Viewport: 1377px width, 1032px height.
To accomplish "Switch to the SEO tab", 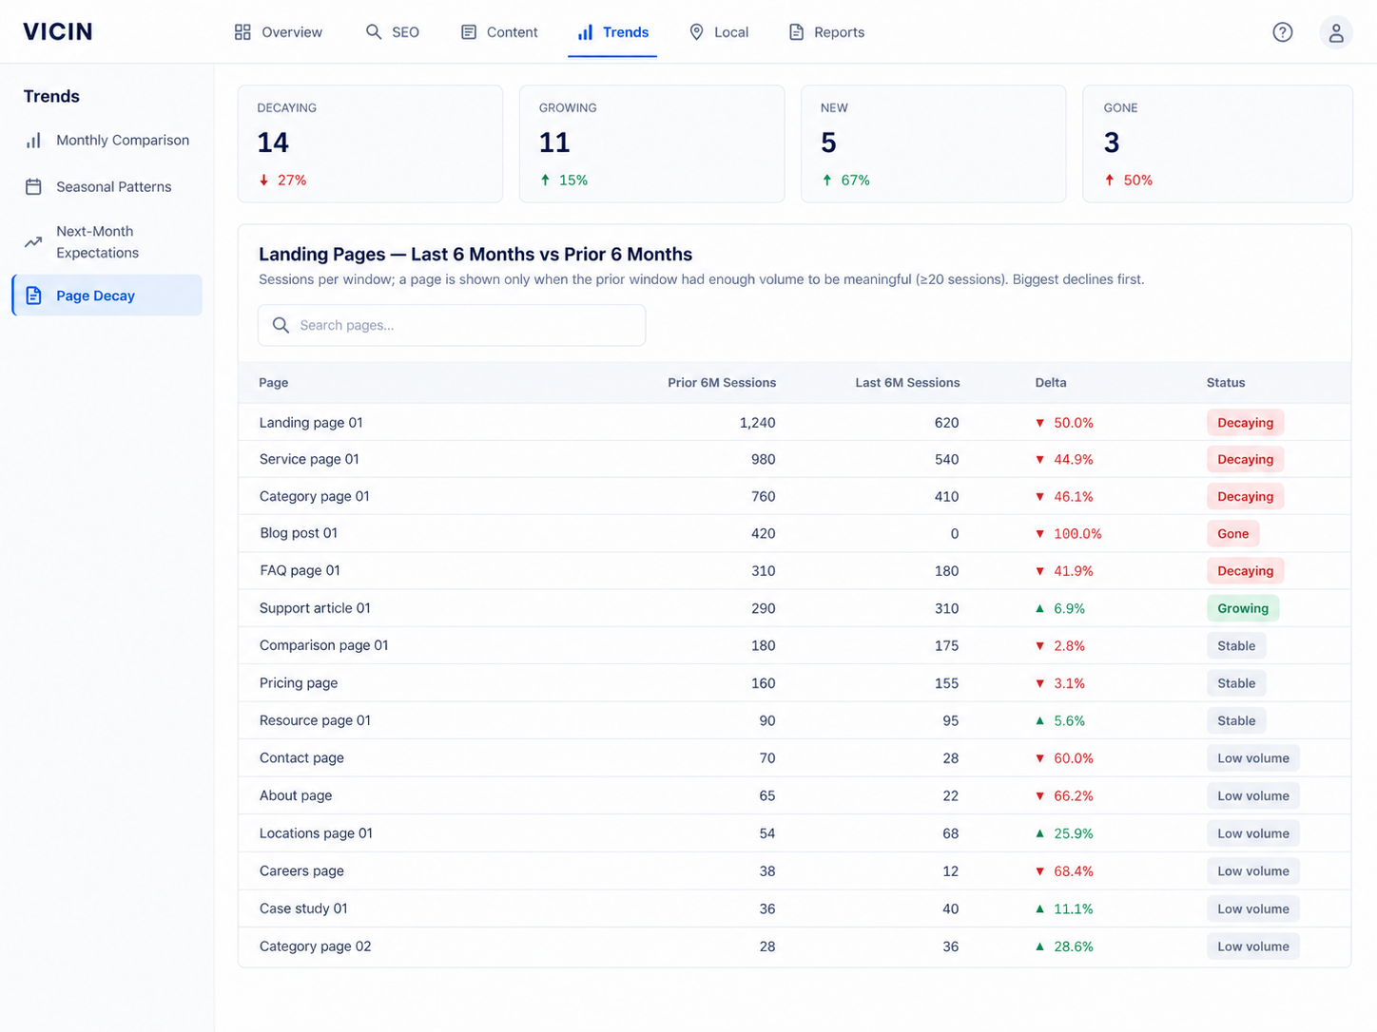I will (393, 32).
